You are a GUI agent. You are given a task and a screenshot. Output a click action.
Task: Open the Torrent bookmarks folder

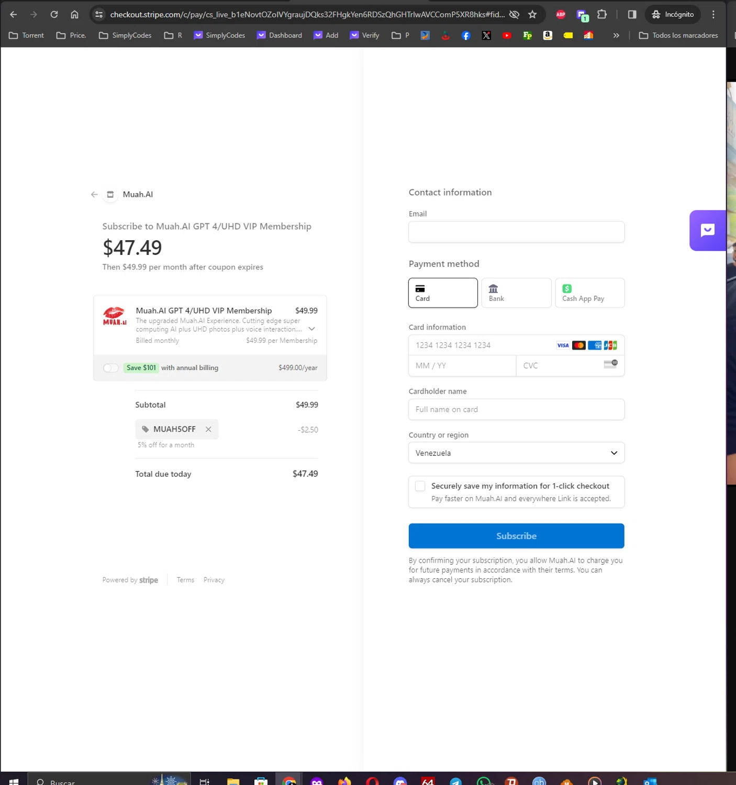click(x=26, y=36)
